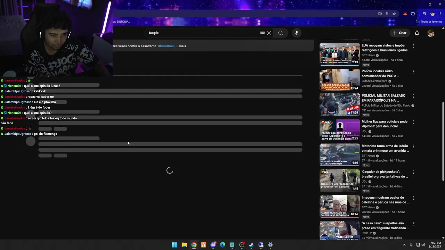
Task: Open the Chrome profile avatar
Action: [x=432, y=14]
